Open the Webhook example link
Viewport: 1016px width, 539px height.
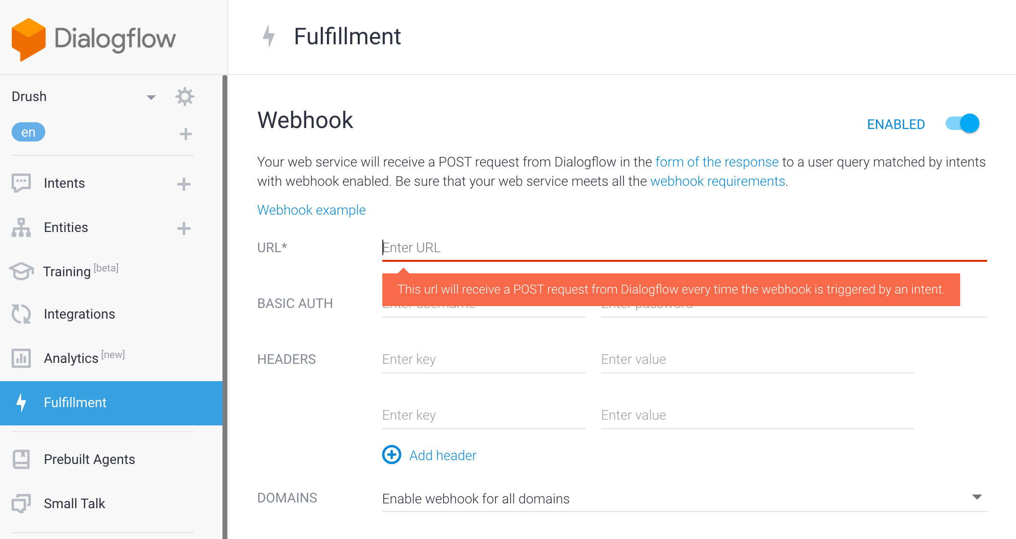(x=311, y=210)
